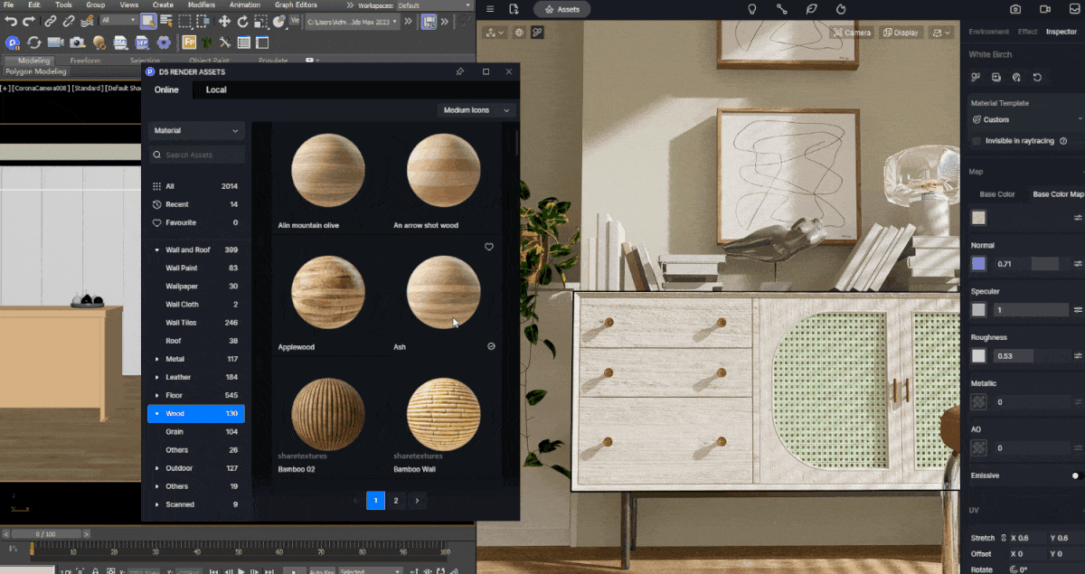Screen dimensions: 1085x574
Task: Click the video render icon in D5
Action: coord(1045,9)
